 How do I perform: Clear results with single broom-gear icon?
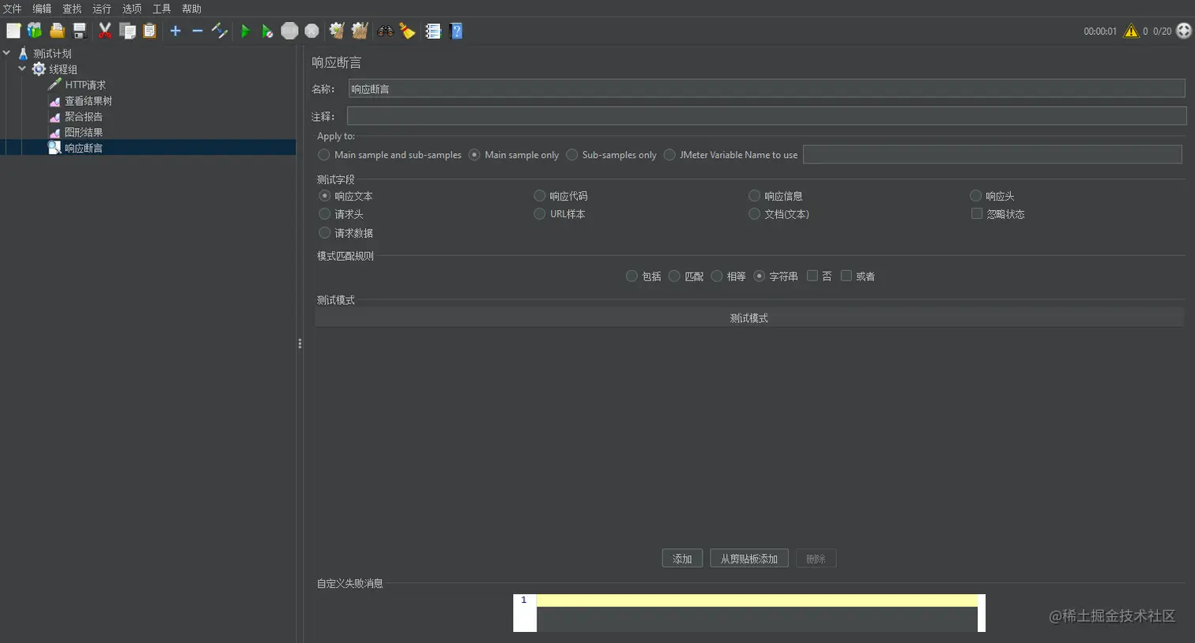pos(337,31)
